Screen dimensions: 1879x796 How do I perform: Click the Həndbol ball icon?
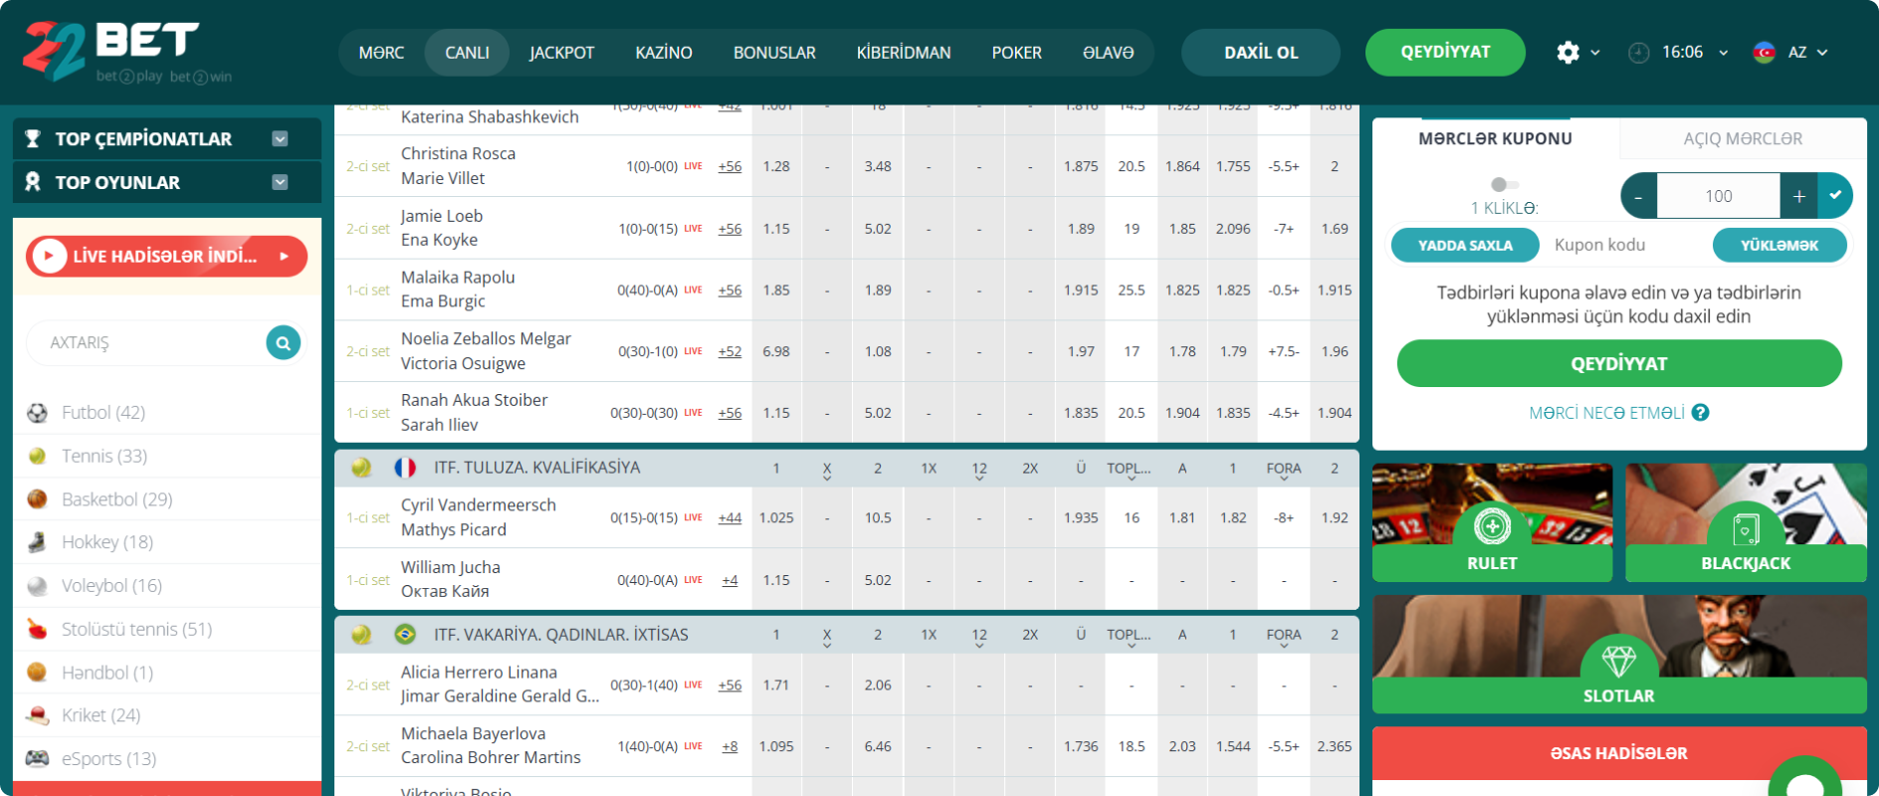coord(37,673)
